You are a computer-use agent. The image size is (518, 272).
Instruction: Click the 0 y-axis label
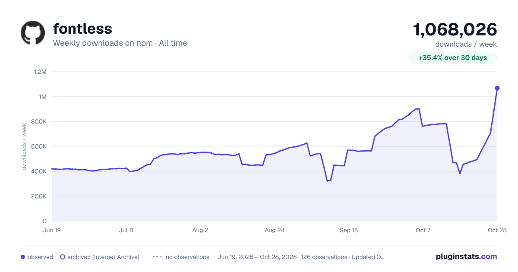click(44, 221)
